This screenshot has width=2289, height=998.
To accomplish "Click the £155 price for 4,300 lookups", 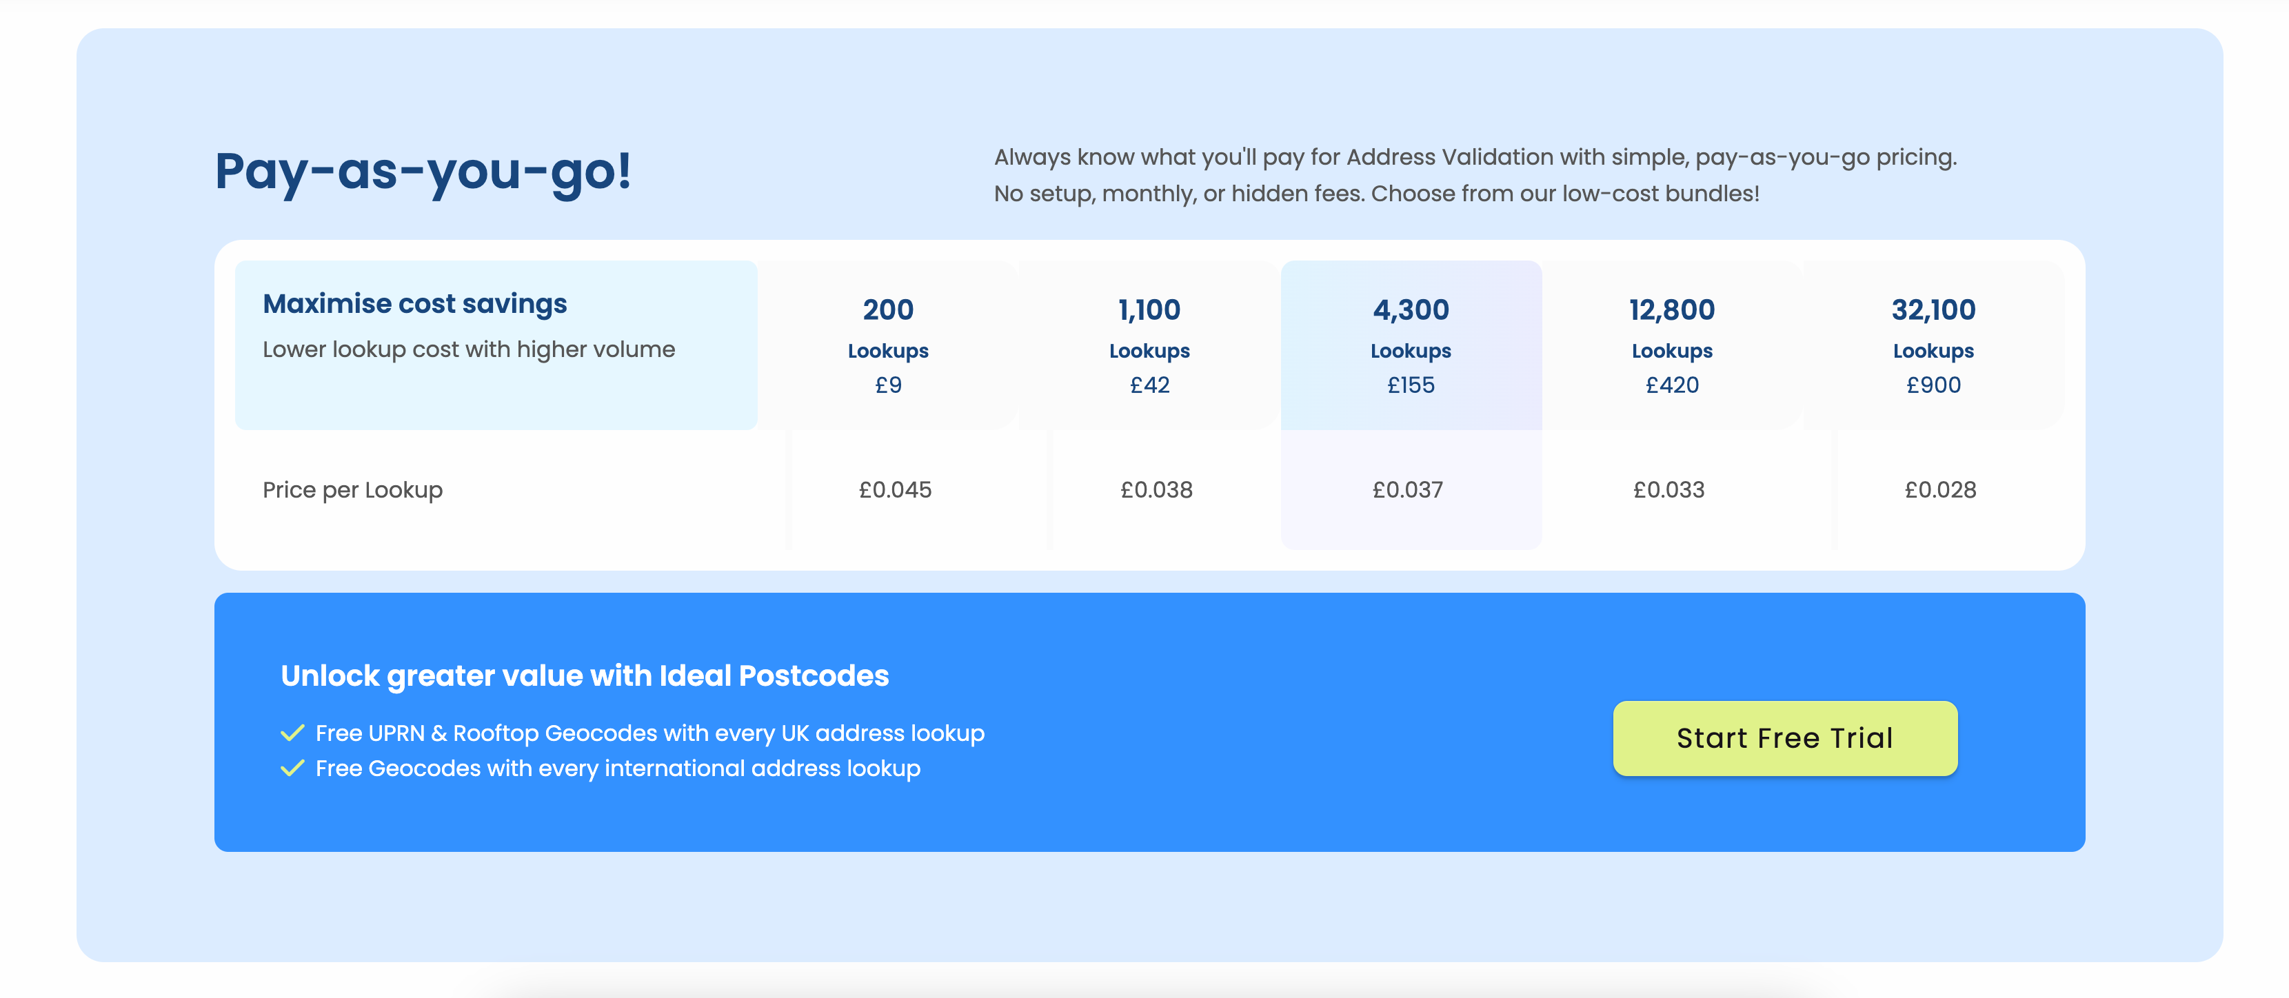I will pyautogui.click(x=1410, y=385).
